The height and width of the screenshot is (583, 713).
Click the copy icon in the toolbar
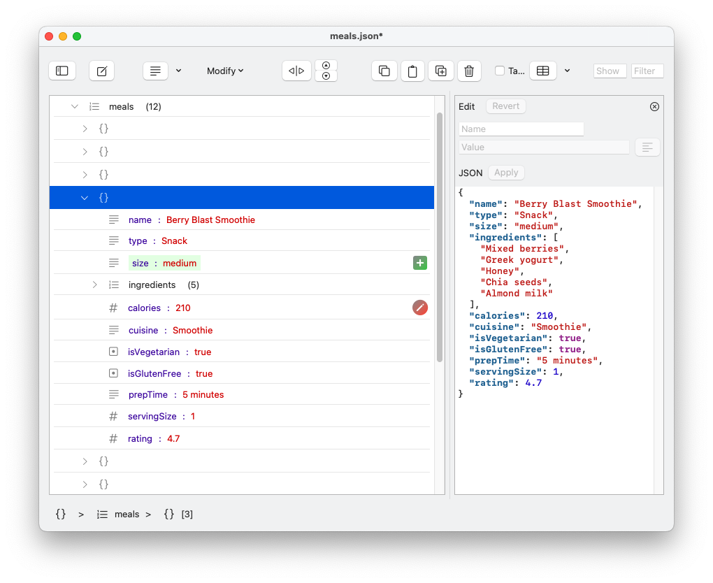coord(384,71)
